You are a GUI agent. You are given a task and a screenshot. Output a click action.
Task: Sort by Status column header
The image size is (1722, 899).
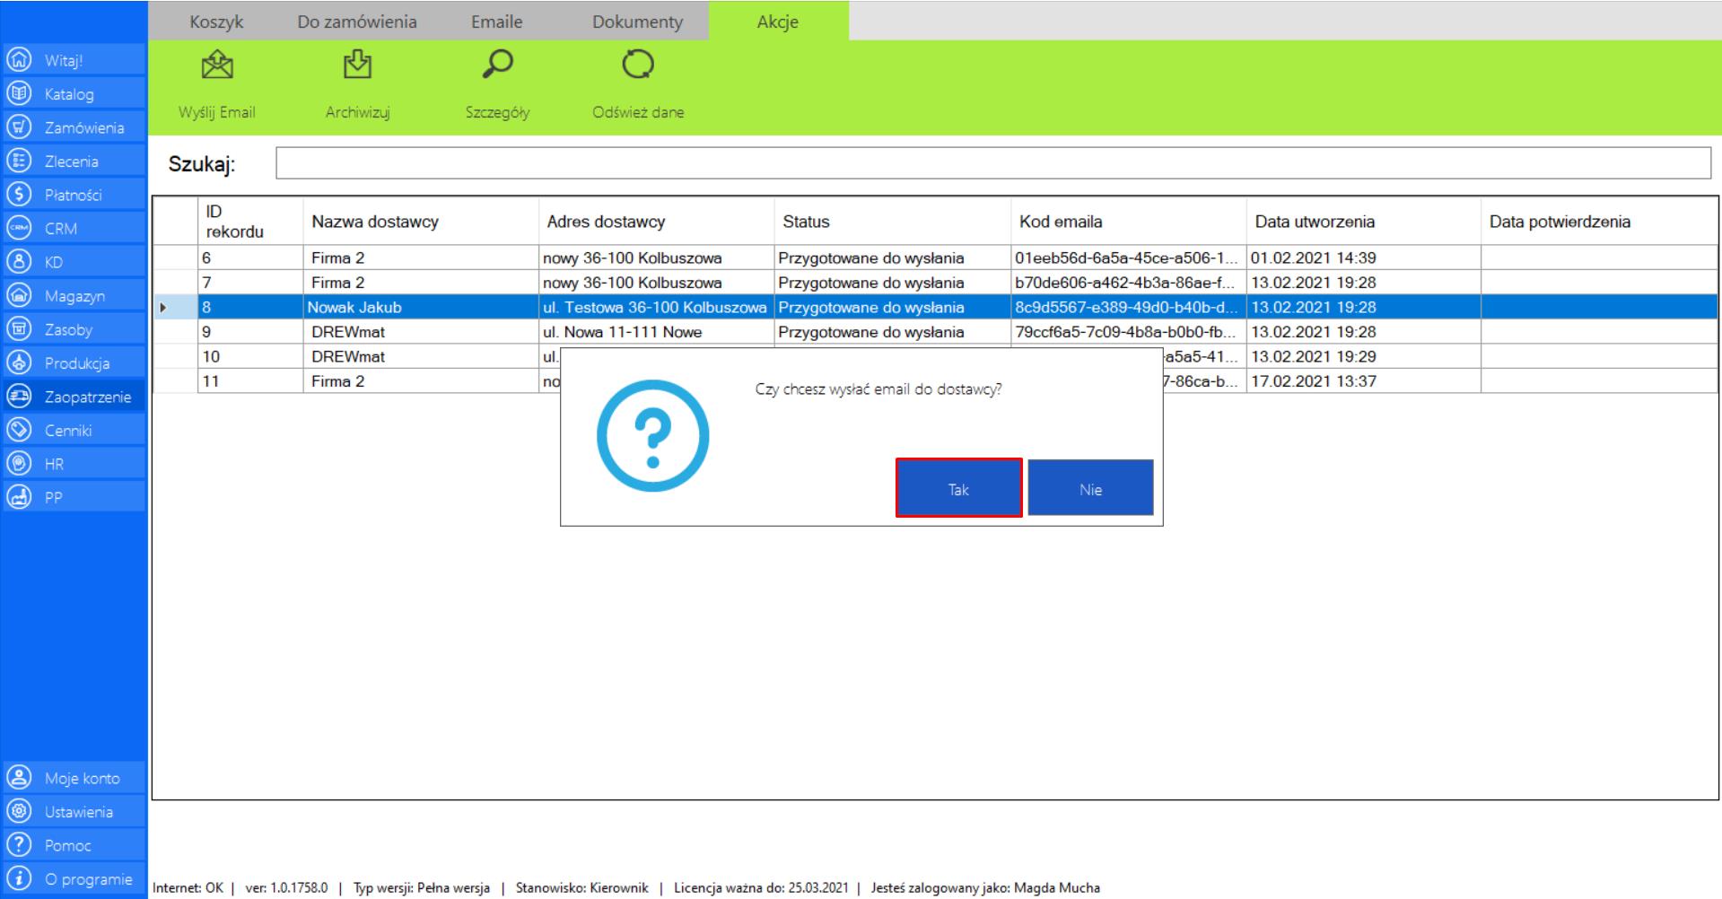click(x=892, y=222)
